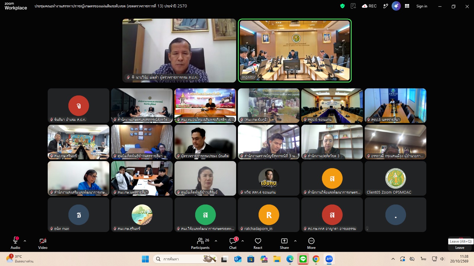Select the สำนักงานปศุสัตว์เขต 3 tile
Viewport: 474px width, 266px height.
[x=332, y=142]
